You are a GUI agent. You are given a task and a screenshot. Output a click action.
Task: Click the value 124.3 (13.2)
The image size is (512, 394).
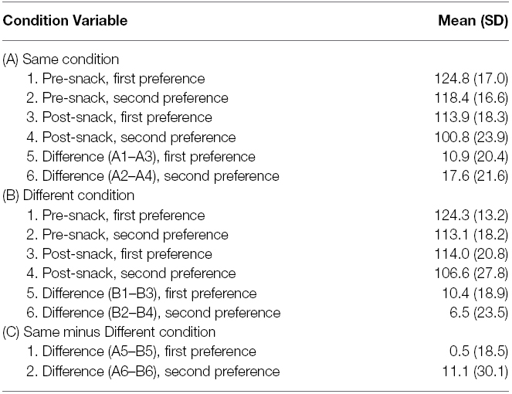[x=471, y=215]
